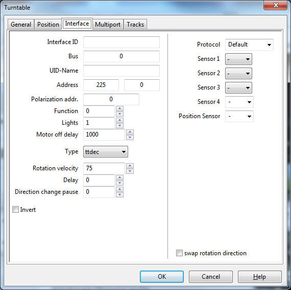291x290 pixels.
Task: Open the Type dropdown showing ttdec
Action: 106,152
